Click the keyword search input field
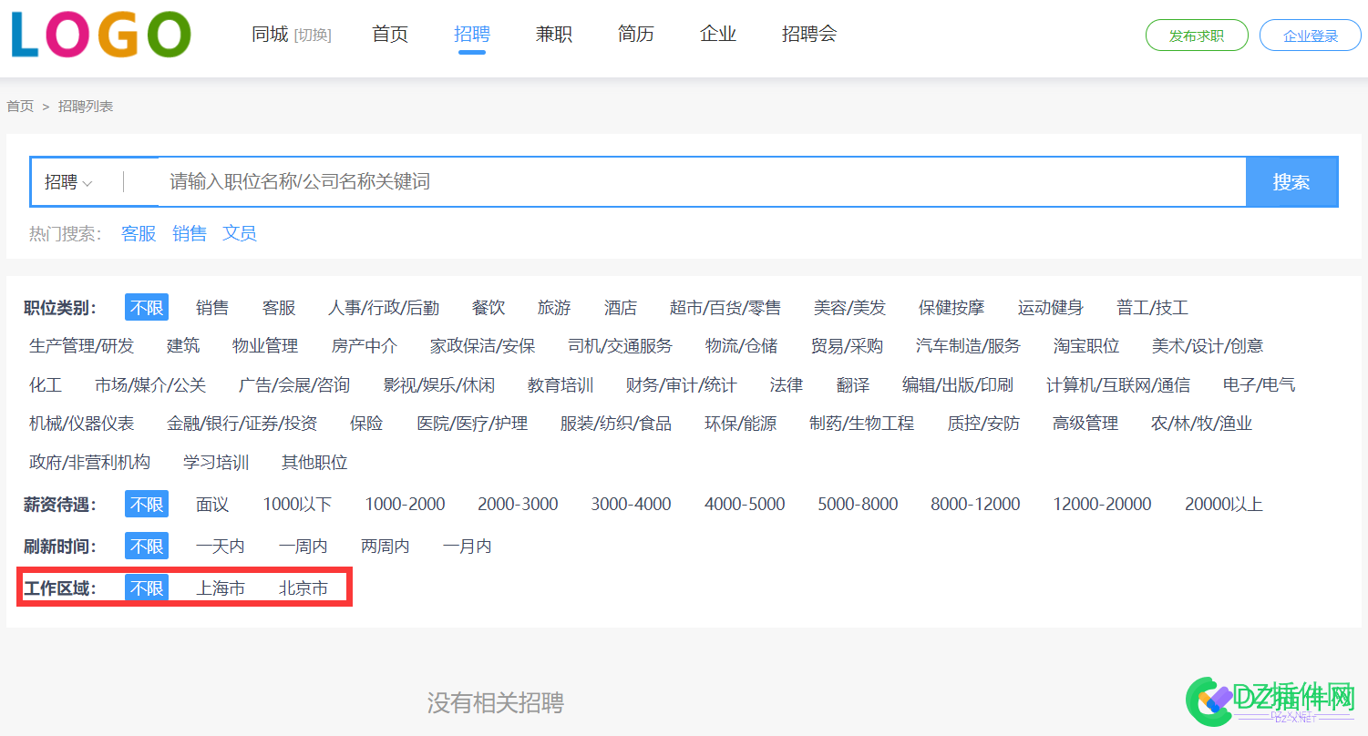1368x736 pixels. tap(702, 182)
